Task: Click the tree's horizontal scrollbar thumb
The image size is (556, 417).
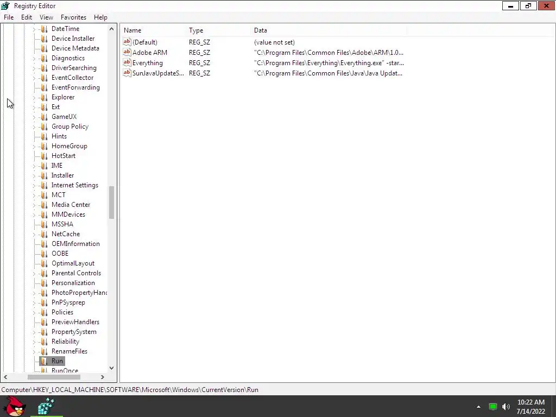Action: pyautogui.click(x=54, y=377)
